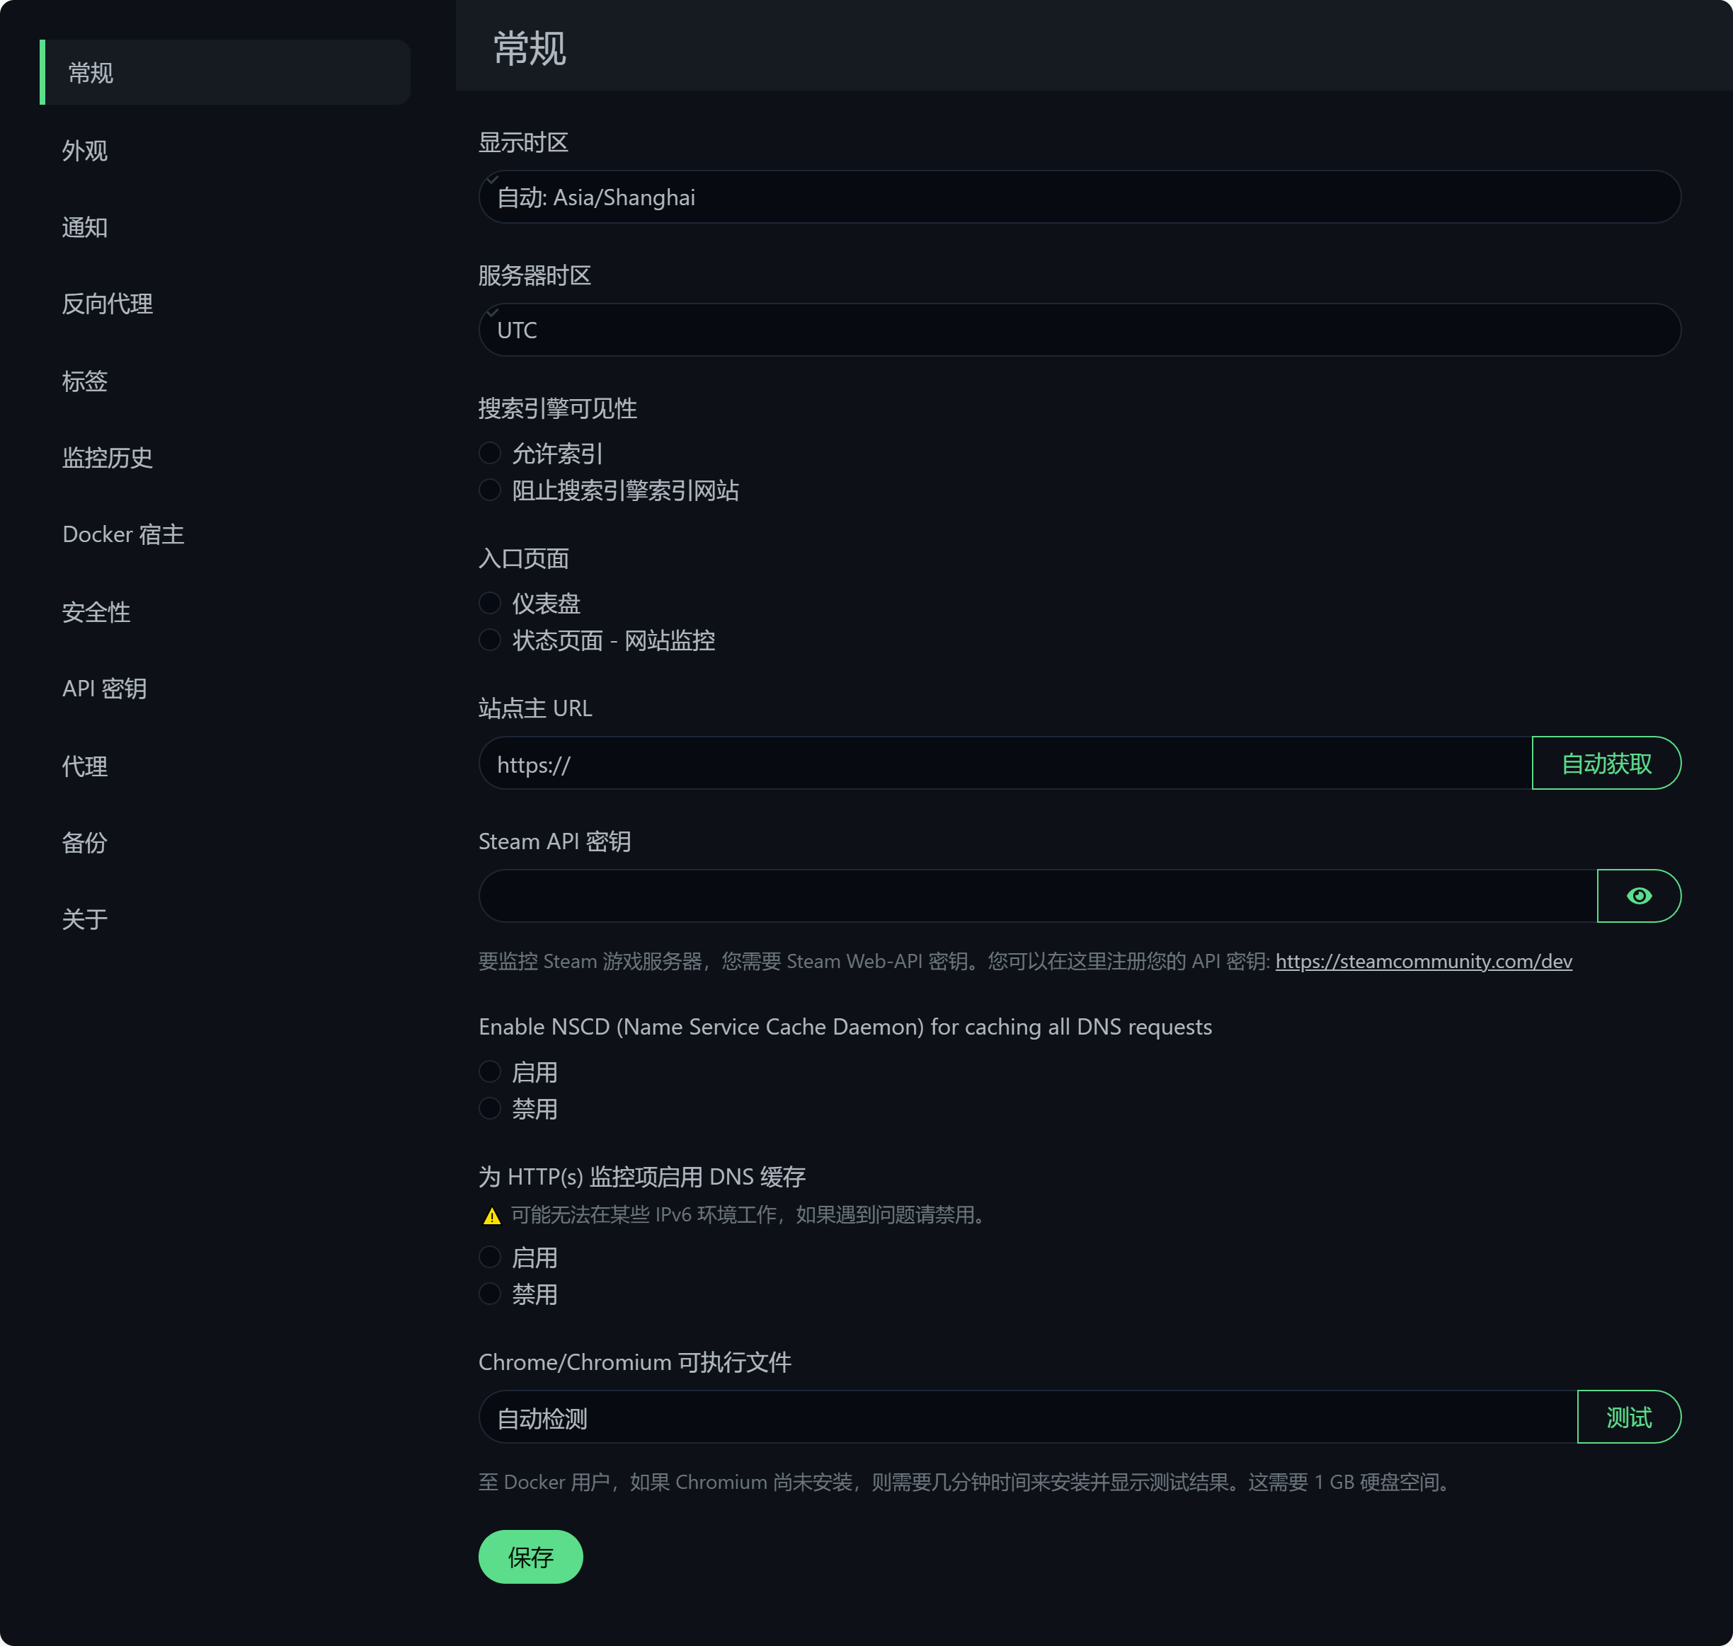
Task: Open the Appearance settings menu item
Action: point(85,151)
